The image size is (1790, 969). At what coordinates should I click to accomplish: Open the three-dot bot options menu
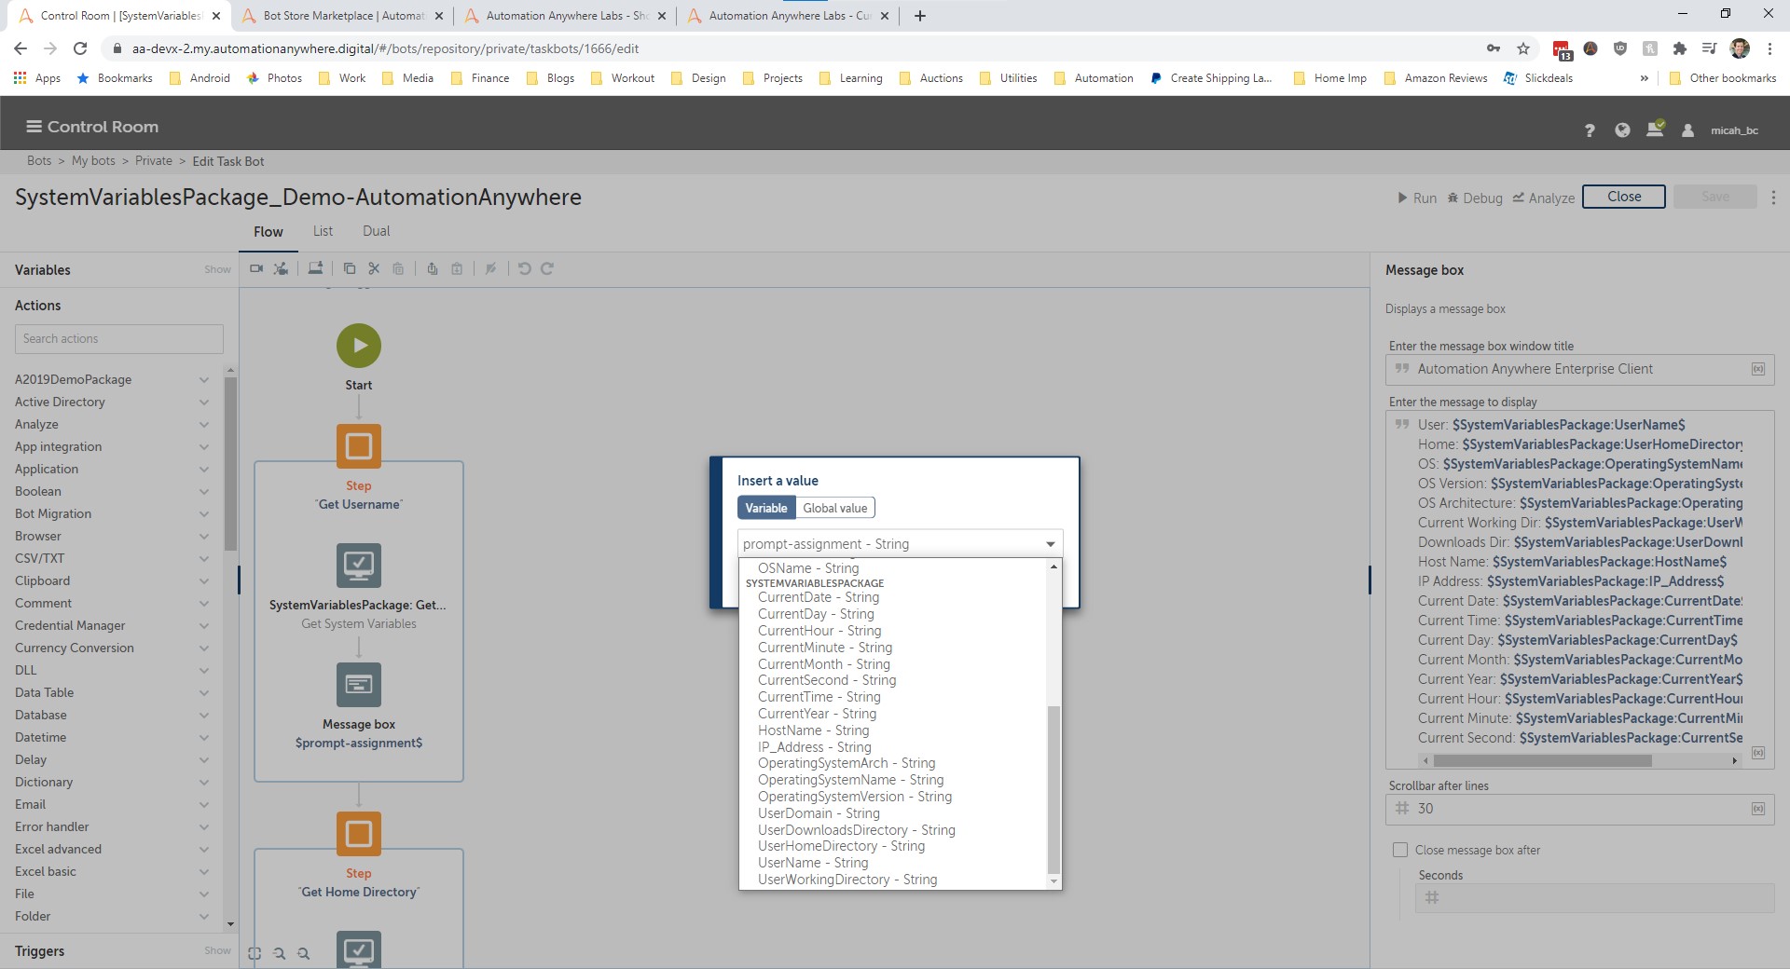click(1773, 198)
